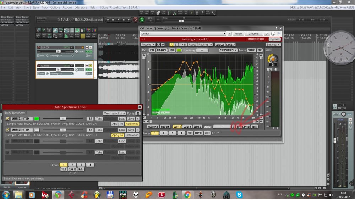The height and width of the screenshot is (200, 355).
Task: Click Reference on the second spectrum row
Action: [132, 135]
